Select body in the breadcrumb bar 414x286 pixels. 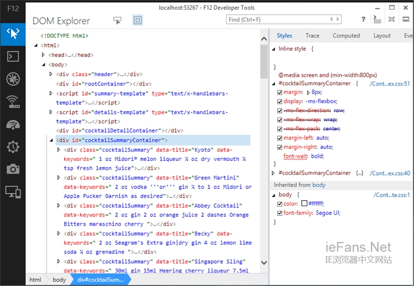coord(59,279)
